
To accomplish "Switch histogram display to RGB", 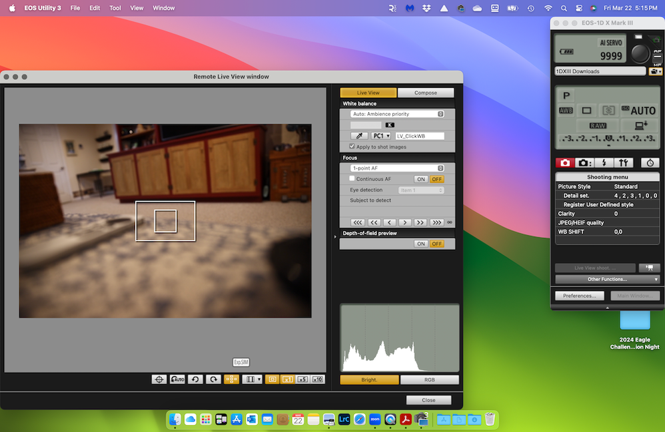I will point(429,379).
